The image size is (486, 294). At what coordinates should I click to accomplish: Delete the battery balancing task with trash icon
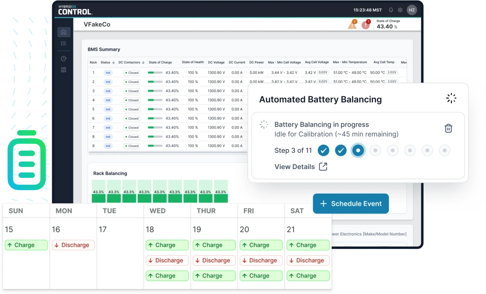pyautogui.click(x=448, y=128)
